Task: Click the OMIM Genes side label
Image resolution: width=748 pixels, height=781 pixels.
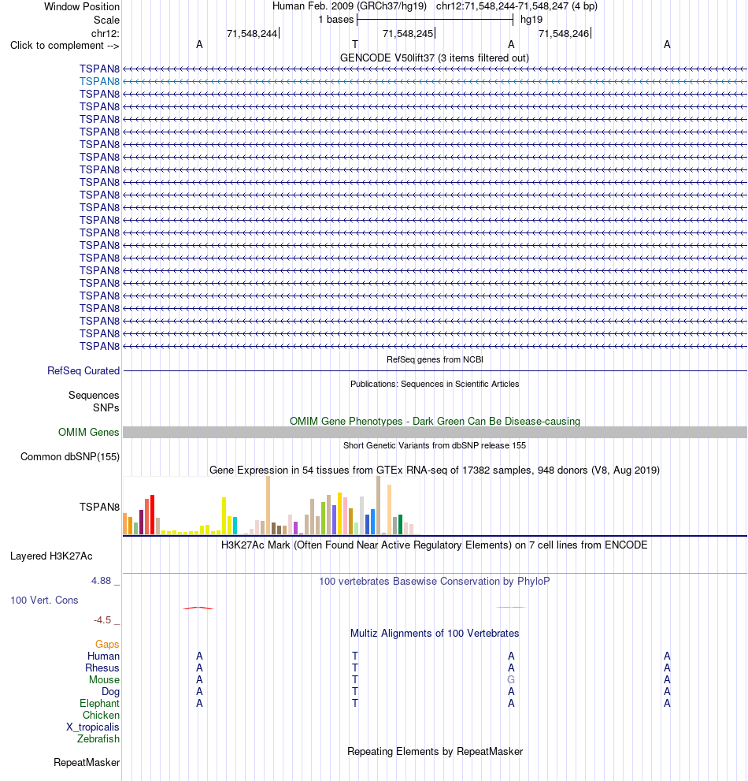Action: tap(89, 433)
